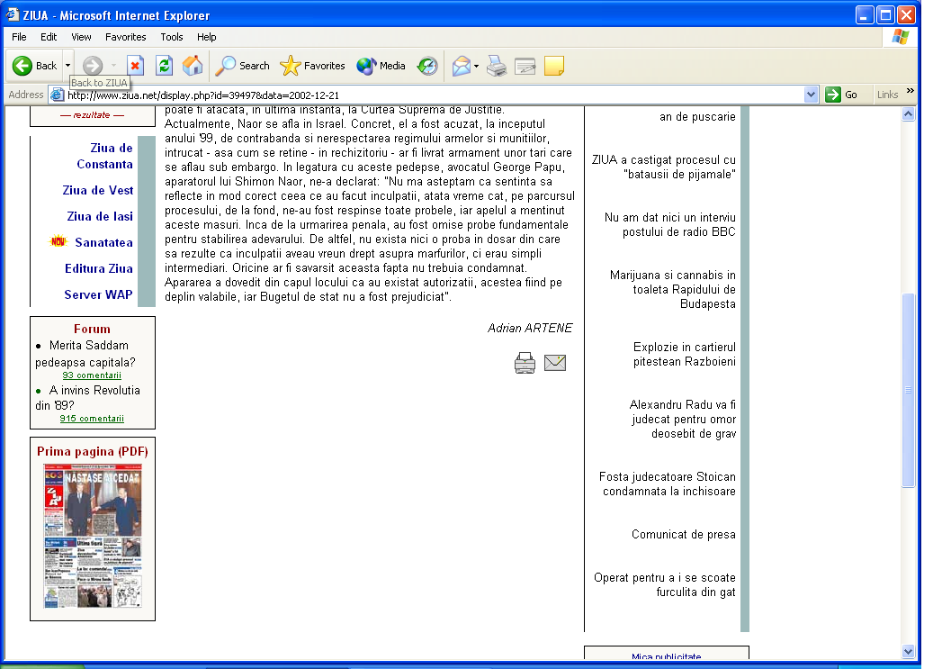Print page using toolbar printer icon
Screen dimensions: 942x669
pyautogui.click(x=497, y=66)
